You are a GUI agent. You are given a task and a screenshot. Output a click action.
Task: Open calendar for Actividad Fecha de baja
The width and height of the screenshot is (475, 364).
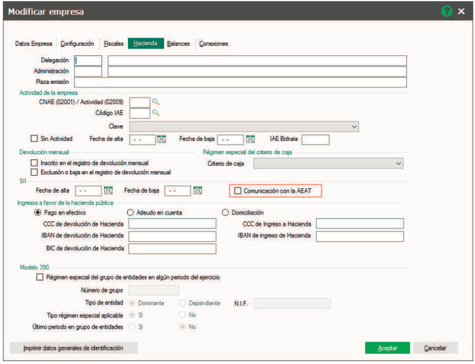click(x=250, y=139)
